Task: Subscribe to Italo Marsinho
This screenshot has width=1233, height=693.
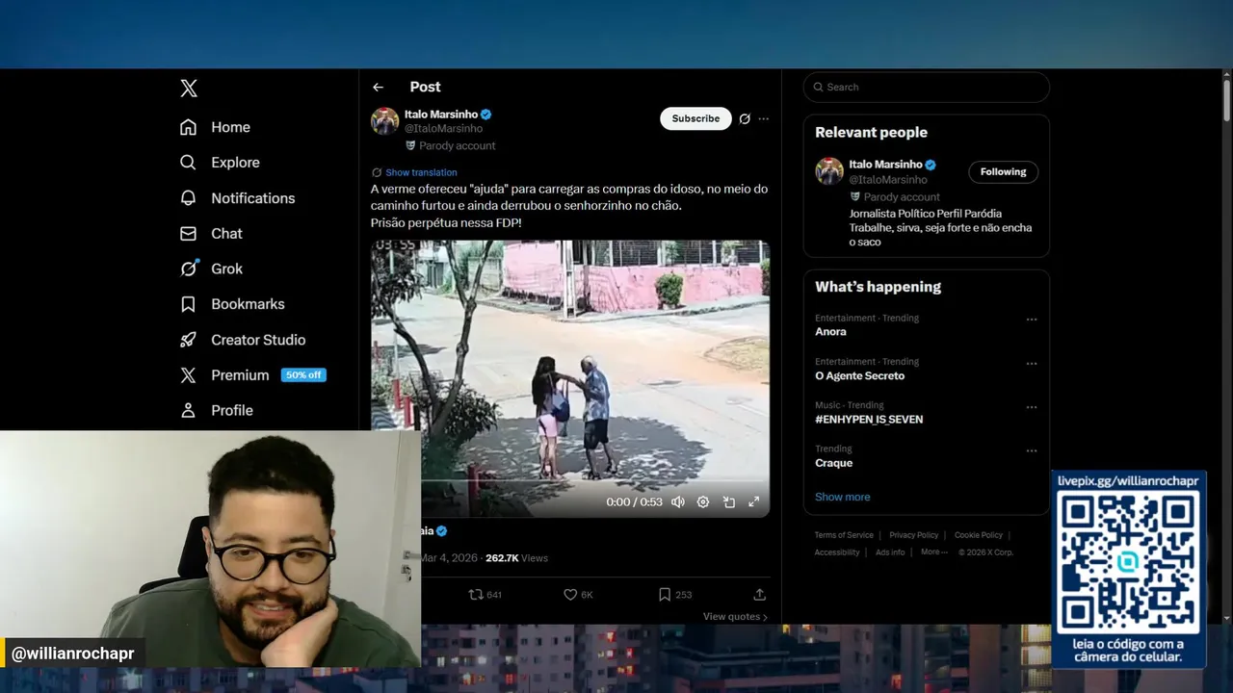Action: click(x=695, y=118)
